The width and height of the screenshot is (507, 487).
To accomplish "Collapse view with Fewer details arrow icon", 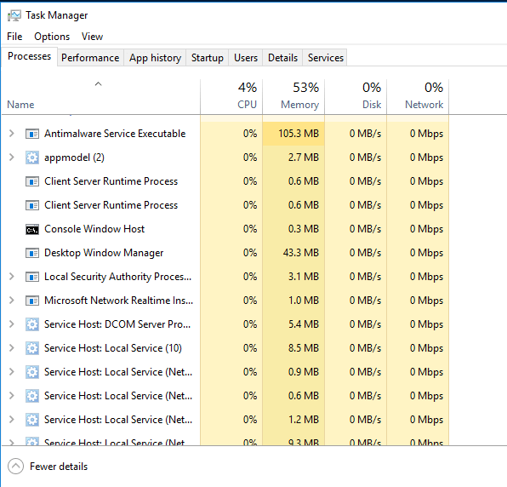I will coord(15,467).
